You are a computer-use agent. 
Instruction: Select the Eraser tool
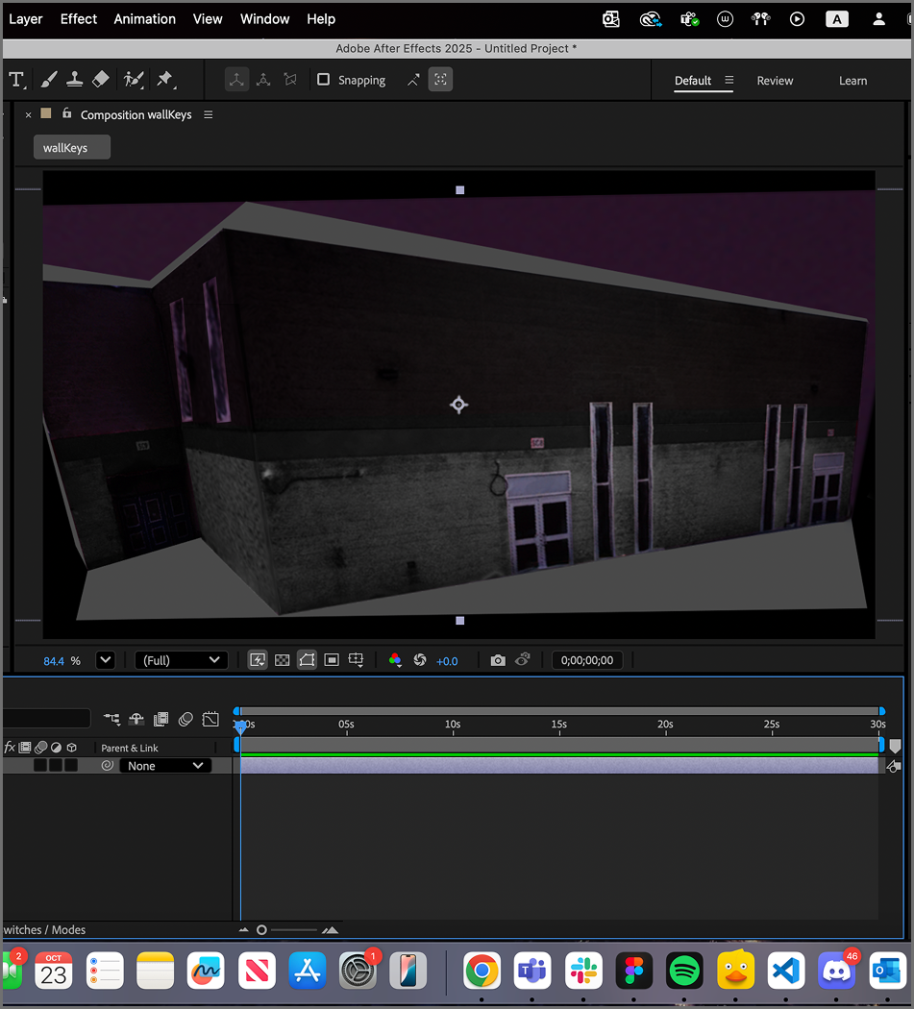100,79
